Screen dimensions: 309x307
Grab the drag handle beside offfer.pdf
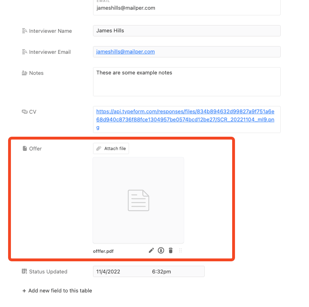180,250
